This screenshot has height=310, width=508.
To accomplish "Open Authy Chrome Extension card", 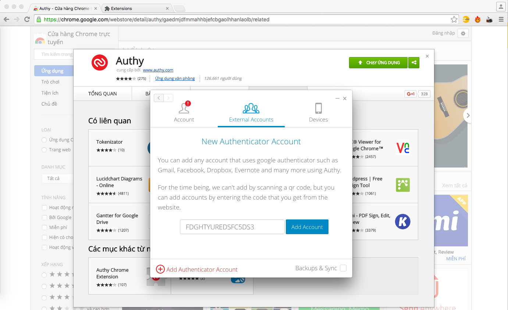I will [x=129, y=276].
